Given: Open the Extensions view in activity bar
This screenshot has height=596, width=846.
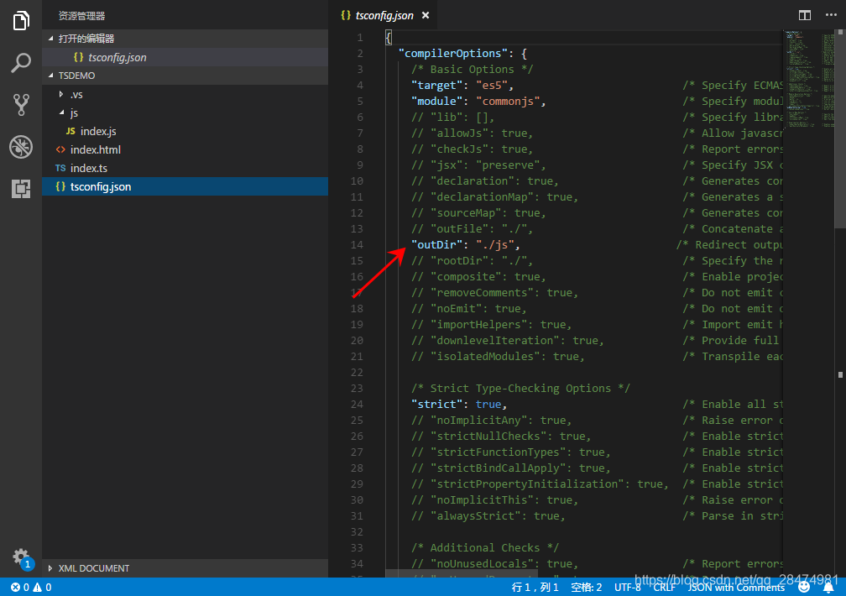Looking at the screenshot, I should pyautogui.click(x=21, y=188).
